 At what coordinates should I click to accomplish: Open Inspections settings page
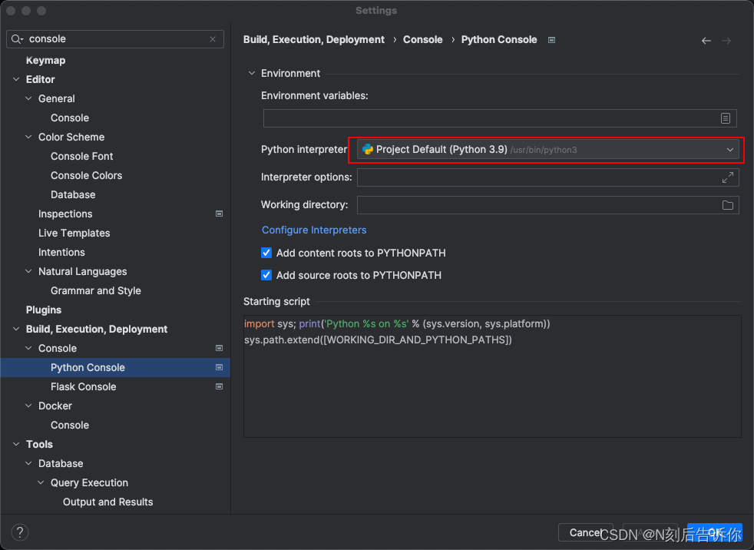(x=65, y=214)
